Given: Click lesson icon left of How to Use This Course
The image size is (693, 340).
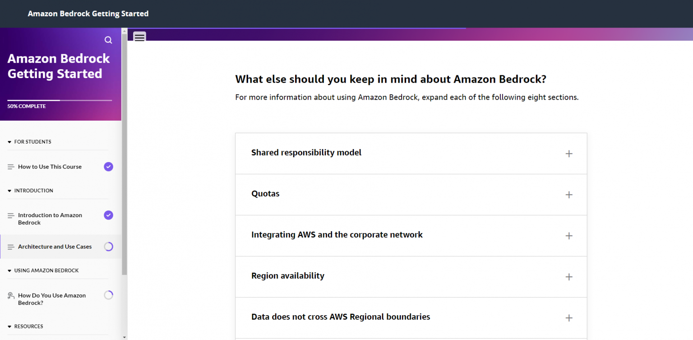Looking at the screenshot, I should pyautogui.click(x=11, y=167).
